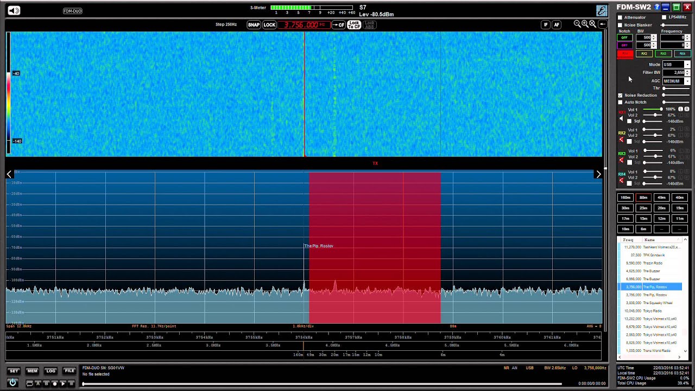Viewport: 695px width, 391px height.
Task: Click the hatched panel icon at top right
Action: point(602,11)
